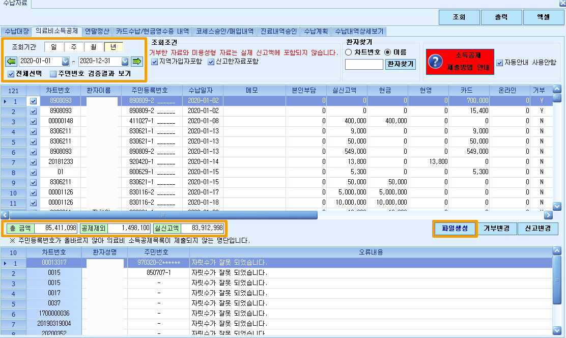The image size is (566, 338).
Task: Uncheck 지역가입자포함 option
Action: click(155, 62)
